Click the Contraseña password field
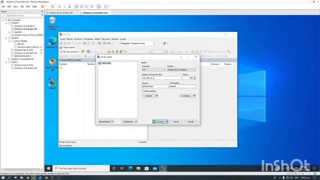The image size is (320, 180). (x=182, y=86)
